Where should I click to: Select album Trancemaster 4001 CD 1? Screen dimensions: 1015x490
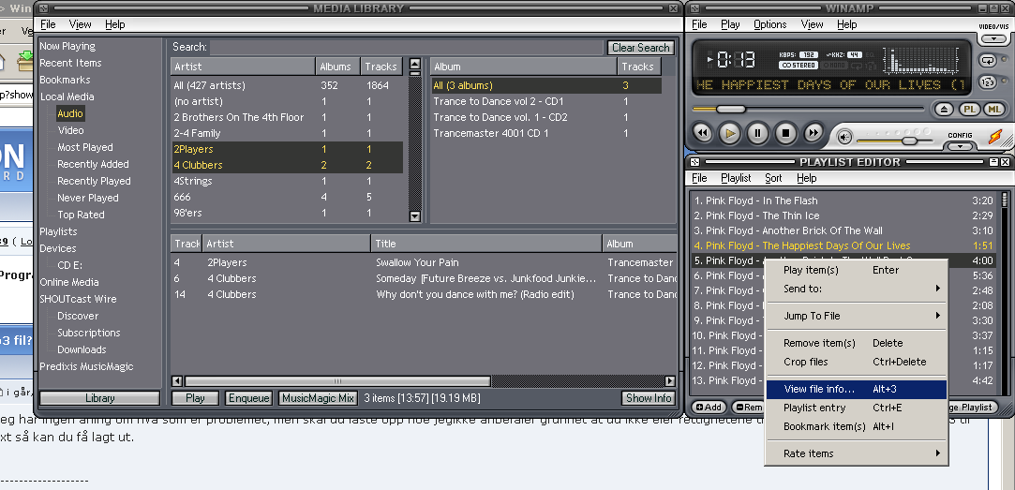coord(546,133)
